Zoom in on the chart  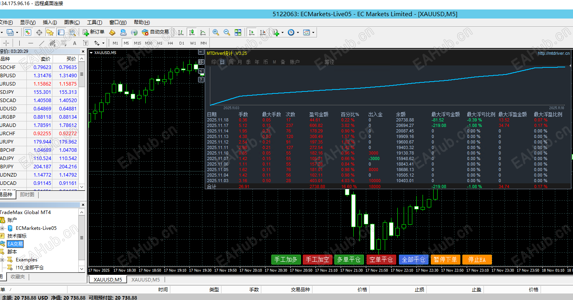click(216, 32)
